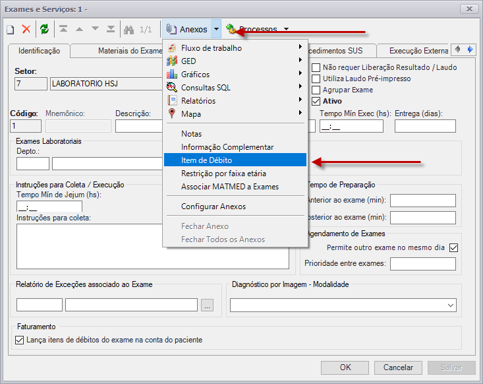The height and width of the screenshot is (384, 483).
Task: Click the Posterior ao exame (min) field
Action: click(x=423, y=218)
